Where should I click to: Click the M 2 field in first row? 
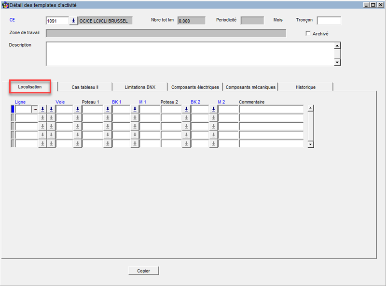[228, 109]
